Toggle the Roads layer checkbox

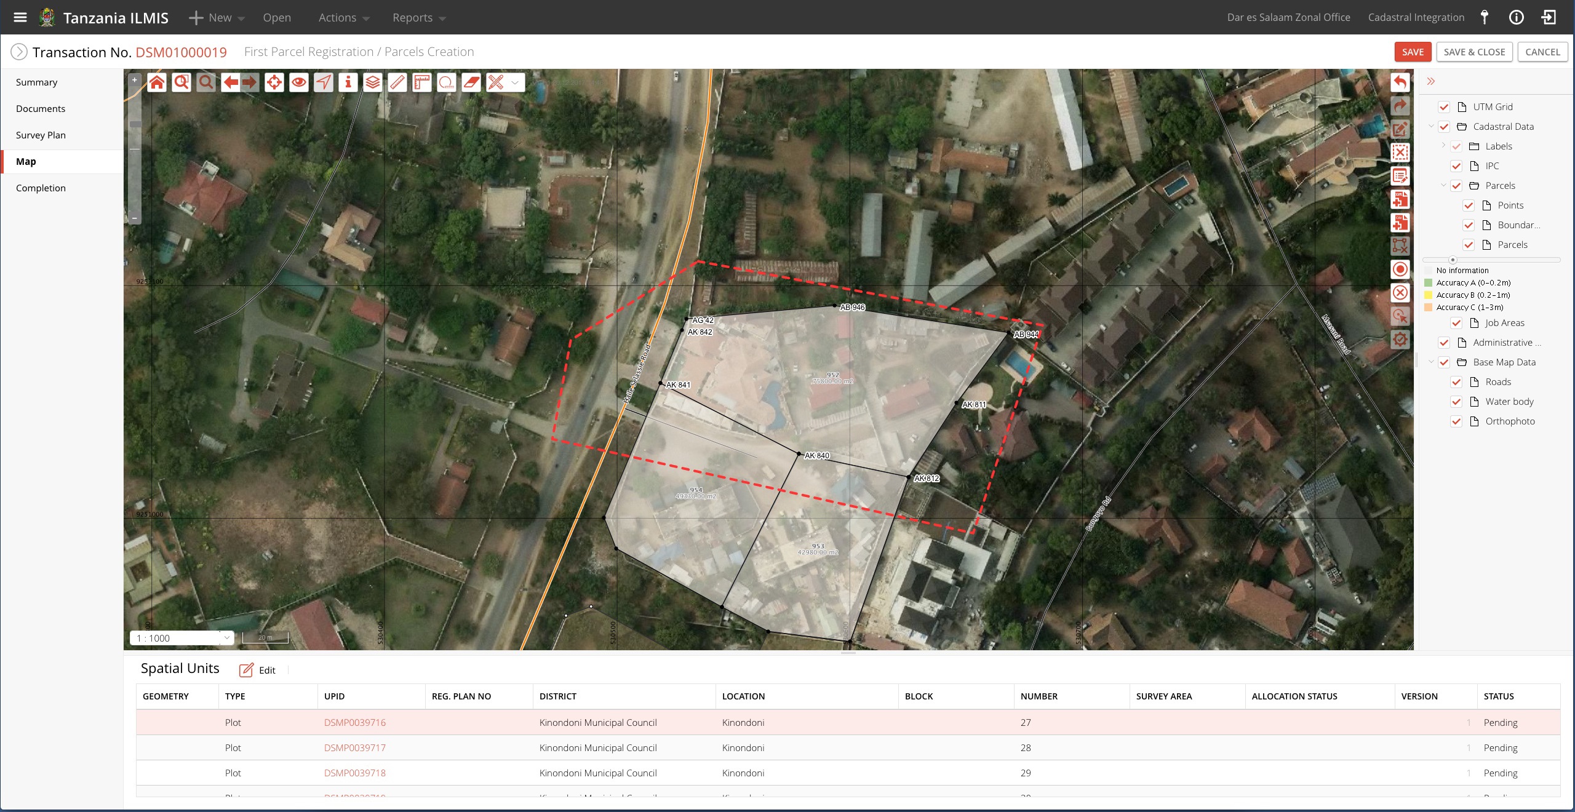coord(1456,382)
